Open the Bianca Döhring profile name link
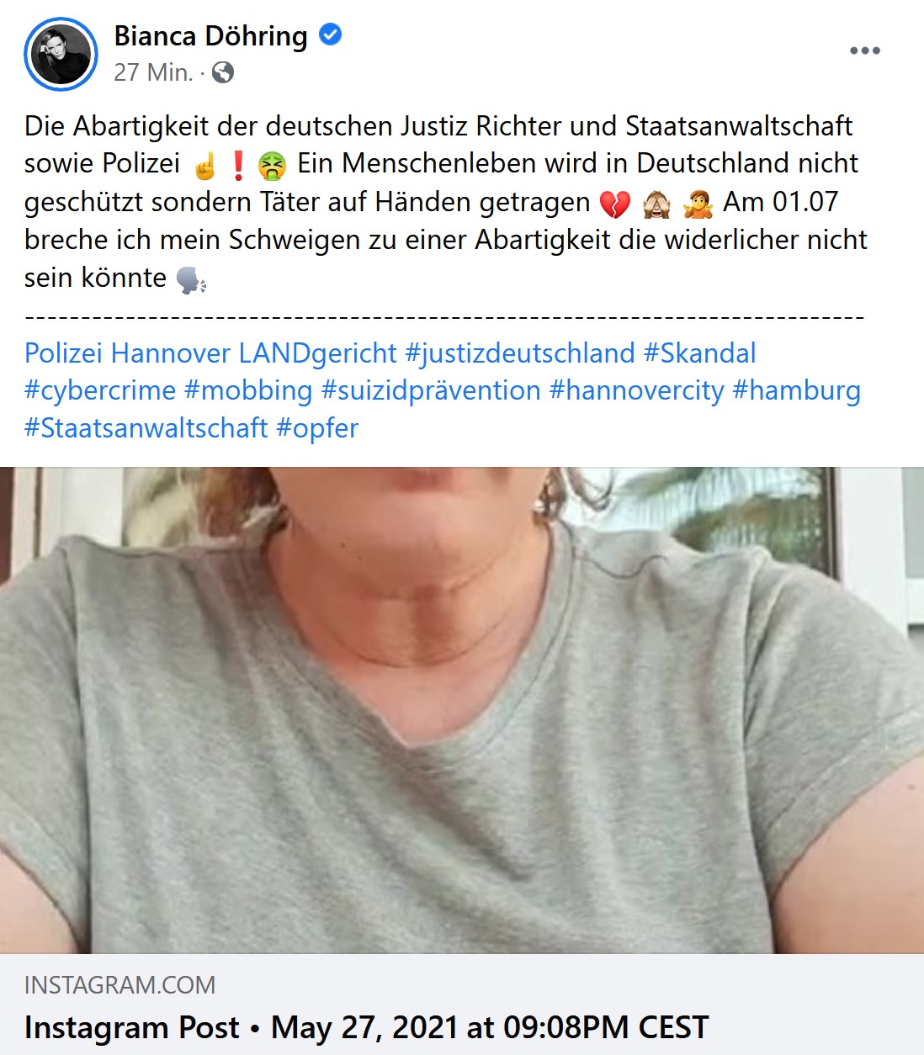This screenshot has width=924, height=1055. coord(211,35)
